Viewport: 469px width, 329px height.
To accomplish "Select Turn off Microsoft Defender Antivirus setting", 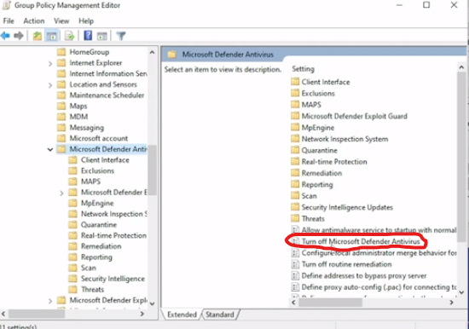I will coord(361,241).
